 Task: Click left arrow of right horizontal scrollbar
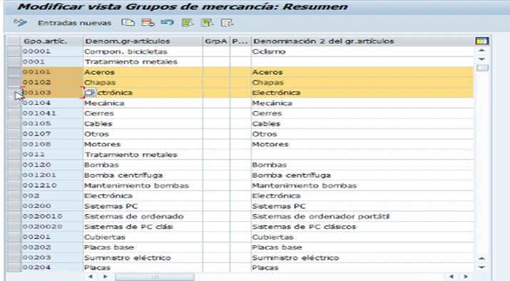(x=452, y=277)
